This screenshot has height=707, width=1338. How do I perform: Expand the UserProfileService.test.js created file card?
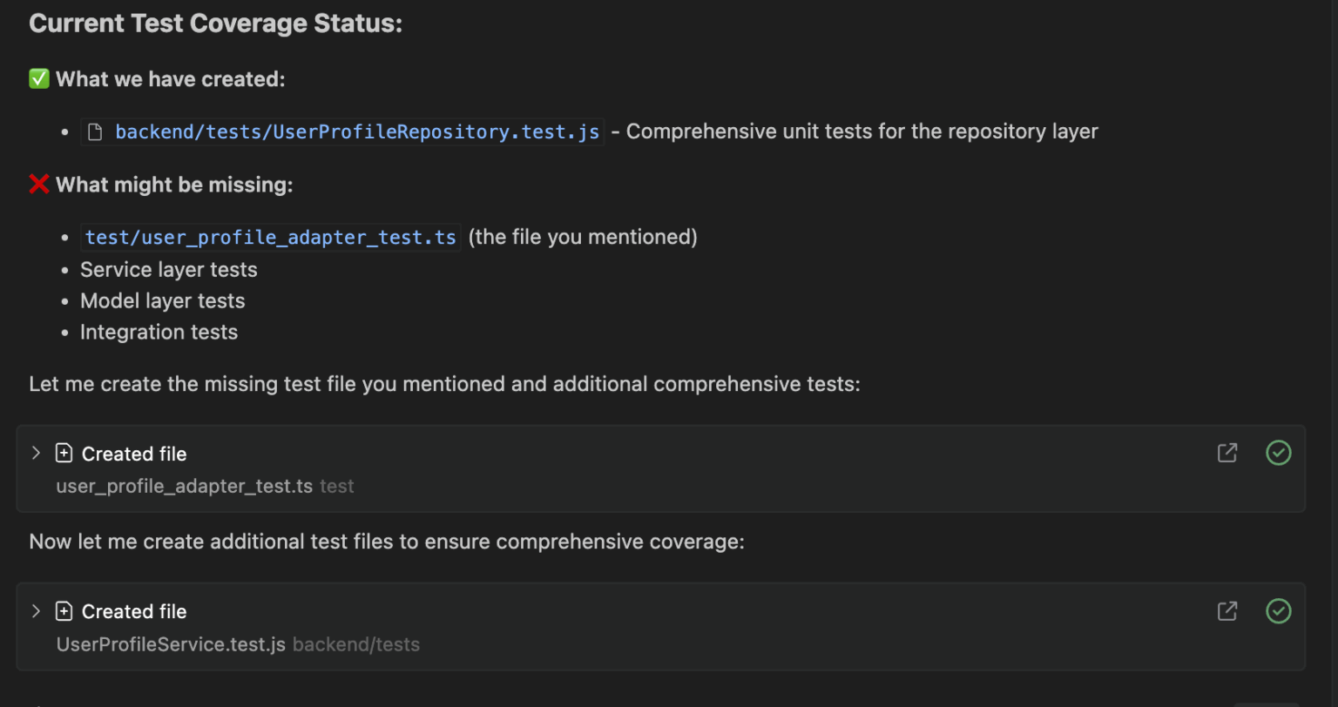point(35,611)
